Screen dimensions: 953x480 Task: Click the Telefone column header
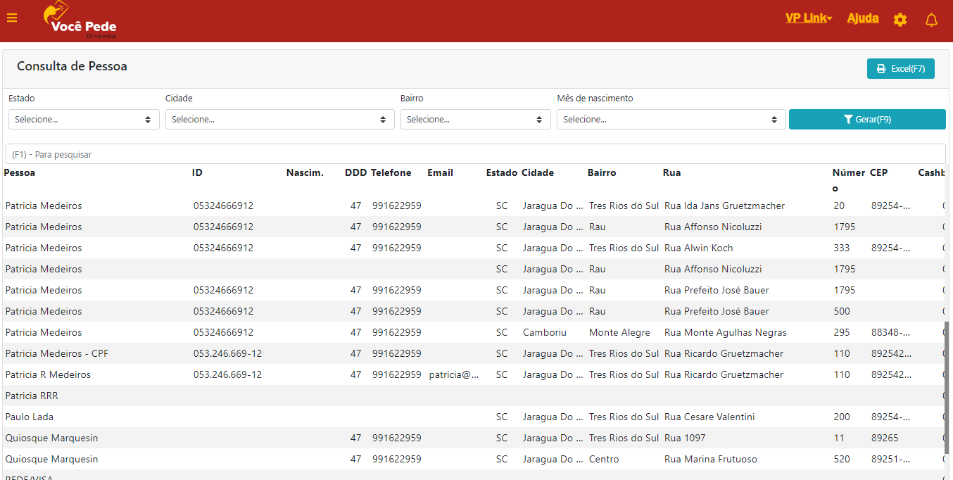391,173
